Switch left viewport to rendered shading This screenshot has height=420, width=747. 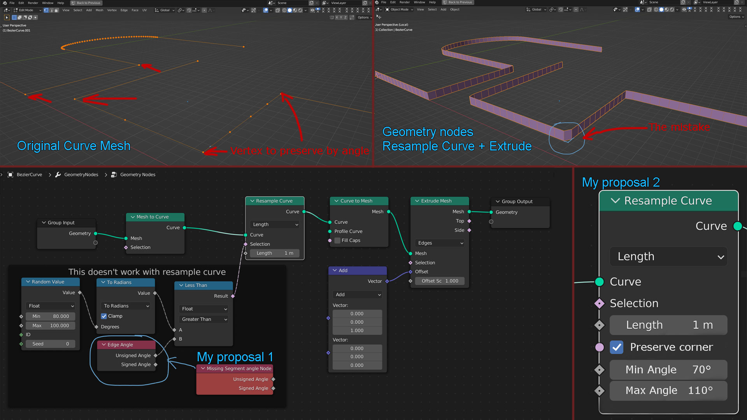pos(300,10)
